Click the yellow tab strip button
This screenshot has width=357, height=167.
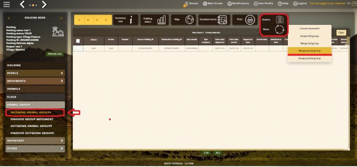(93, 20)
